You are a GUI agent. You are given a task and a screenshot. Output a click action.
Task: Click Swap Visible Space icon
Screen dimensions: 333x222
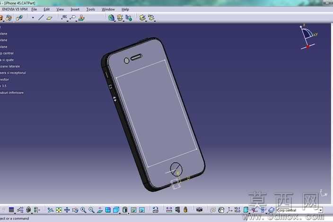(x=141, y=210)
